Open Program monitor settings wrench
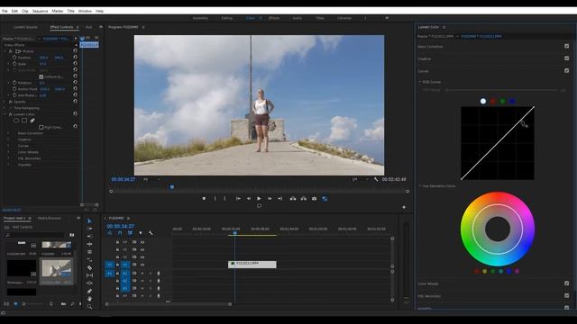 tap(376, 179)
